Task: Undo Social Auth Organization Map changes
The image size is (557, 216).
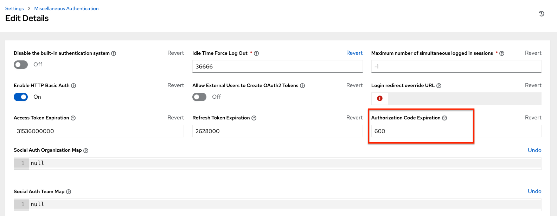Action: (x=534, y=150)
